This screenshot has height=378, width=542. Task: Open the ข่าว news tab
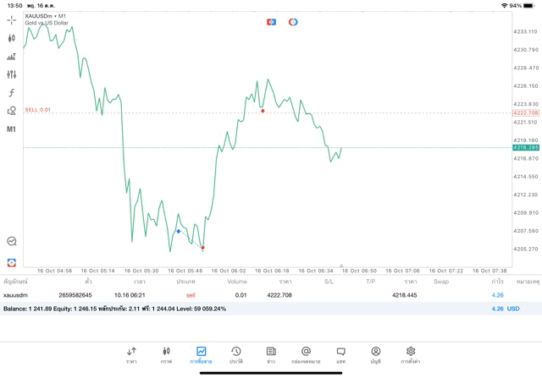pyautogui.click(x=271, y=354)
